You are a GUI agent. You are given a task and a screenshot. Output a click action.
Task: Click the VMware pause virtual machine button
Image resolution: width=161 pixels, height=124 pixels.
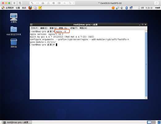14,3
